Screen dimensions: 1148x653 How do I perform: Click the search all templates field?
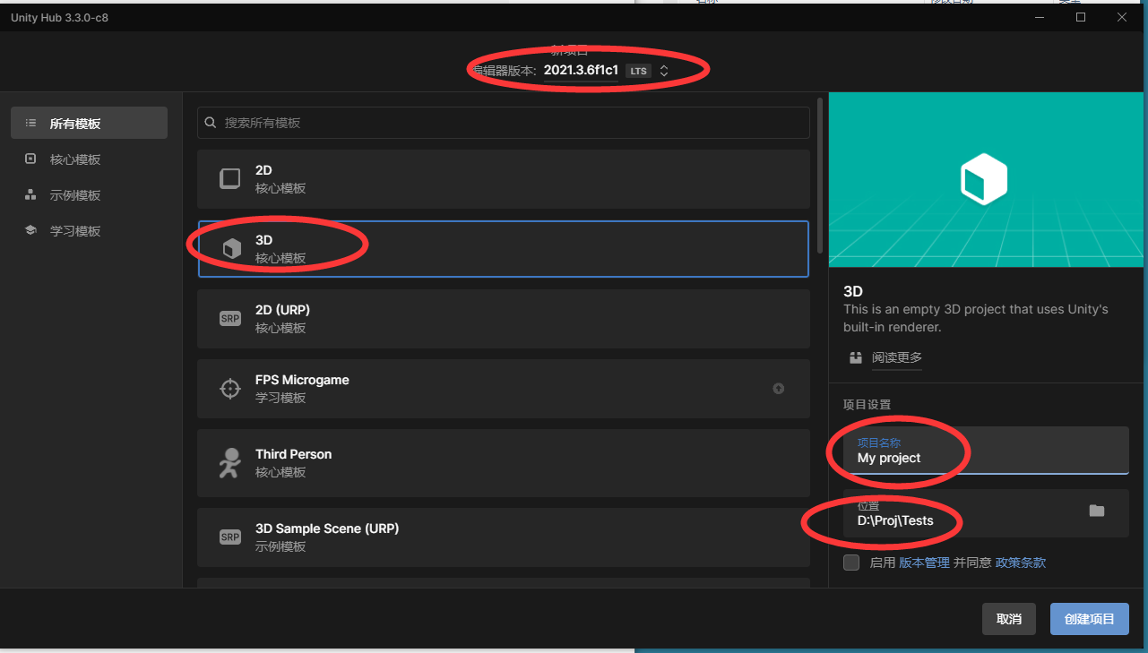(503, 123)
